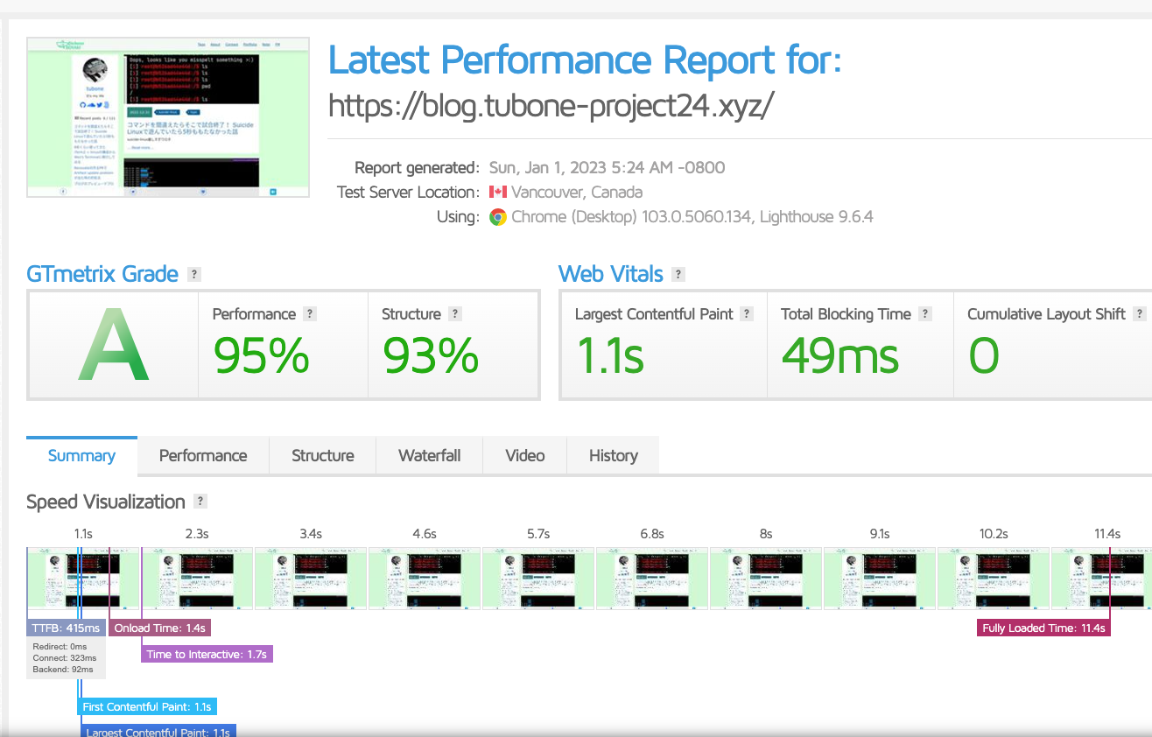The width and height of the screenshot is (1152, 737).
Task: Switch to the Structure tab
Action: pyautogui.click(x=322, y=456)
